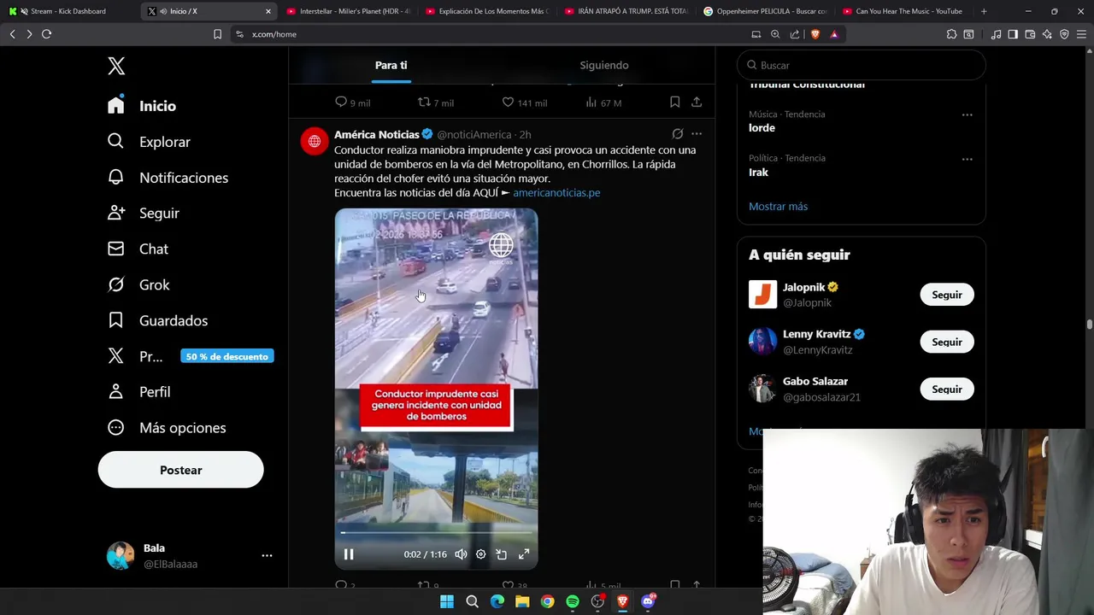Share the top post
The width and height of the screenshot is (1094, 615).
pyautogui.click(x=697, y=102)
